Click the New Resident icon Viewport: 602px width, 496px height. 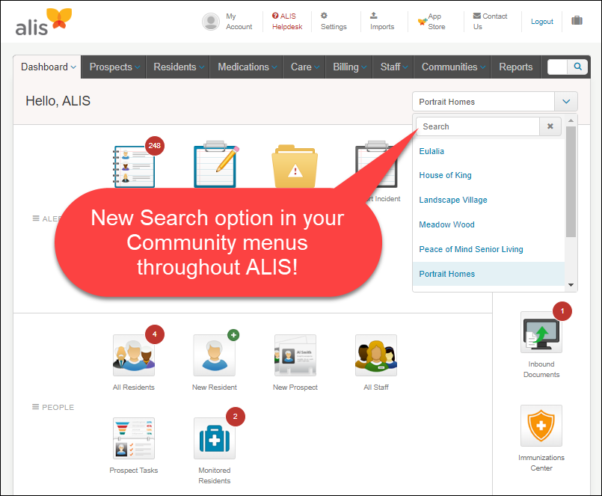pyautogui.click(x=215, y=355)
